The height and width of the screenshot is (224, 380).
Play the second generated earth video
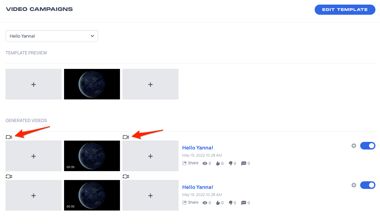coord(92,195)
